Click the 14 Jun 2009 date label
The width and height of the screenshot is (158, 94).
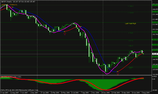[136, 93]
